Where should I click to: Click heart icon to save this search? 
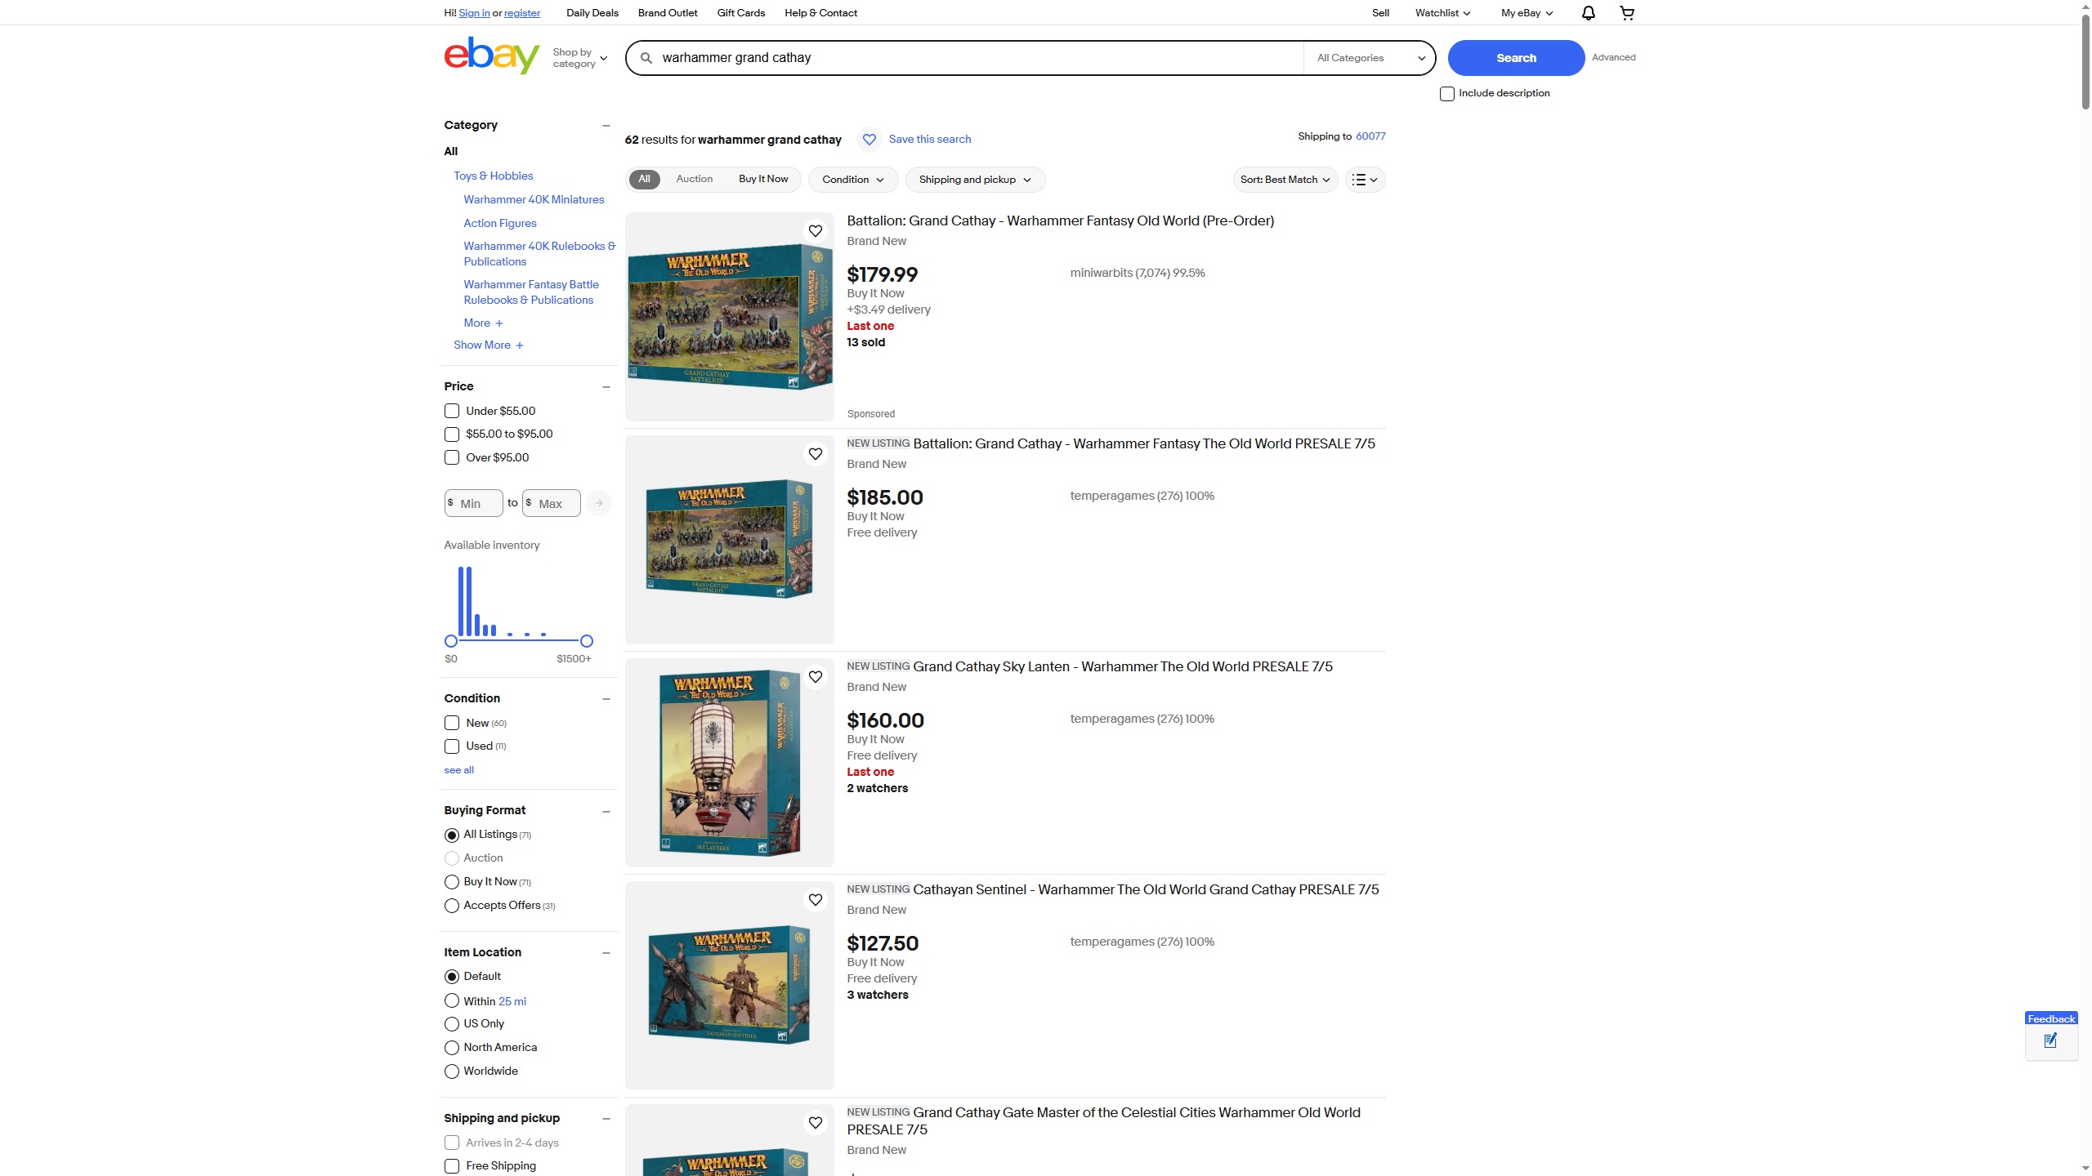point(869,140)
